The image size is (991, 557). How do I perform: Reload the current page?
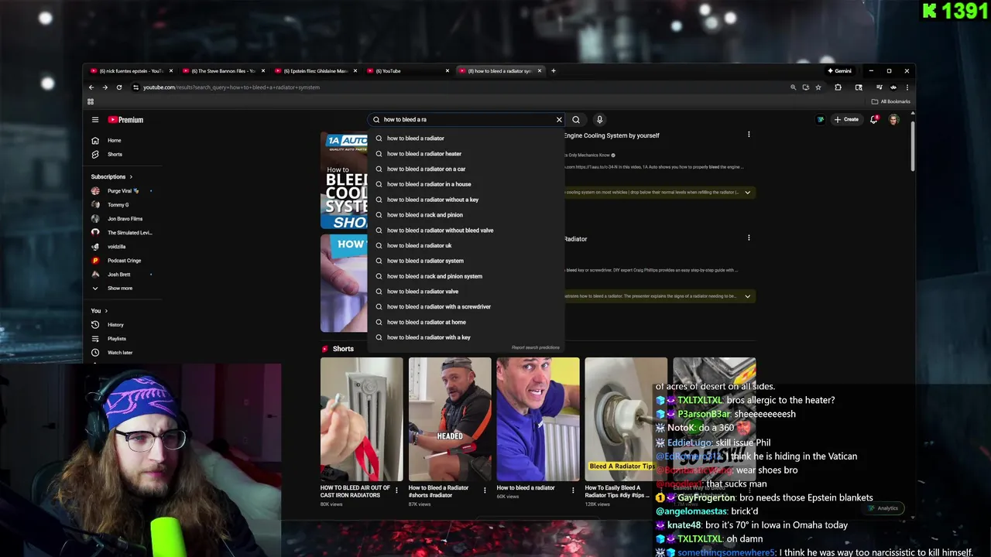tap(119, 87)
